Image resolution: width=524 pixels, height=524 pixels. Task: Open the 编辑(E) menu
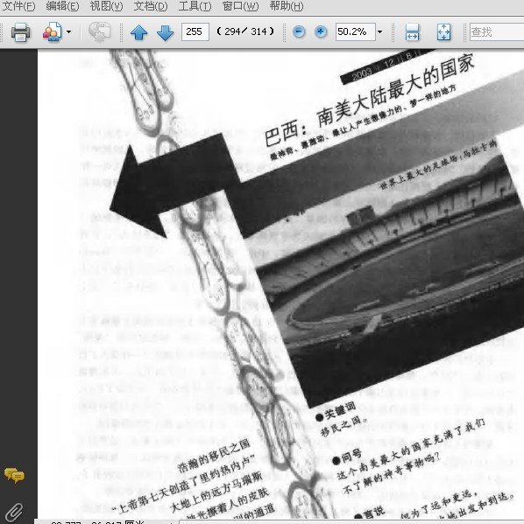[x=62, y=6]
